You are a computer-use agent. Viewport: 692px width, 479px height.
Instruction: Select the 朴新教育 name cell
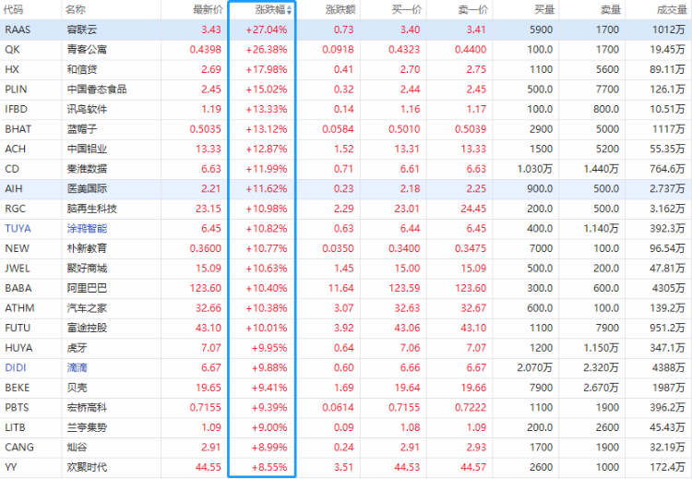click(87, 248)
